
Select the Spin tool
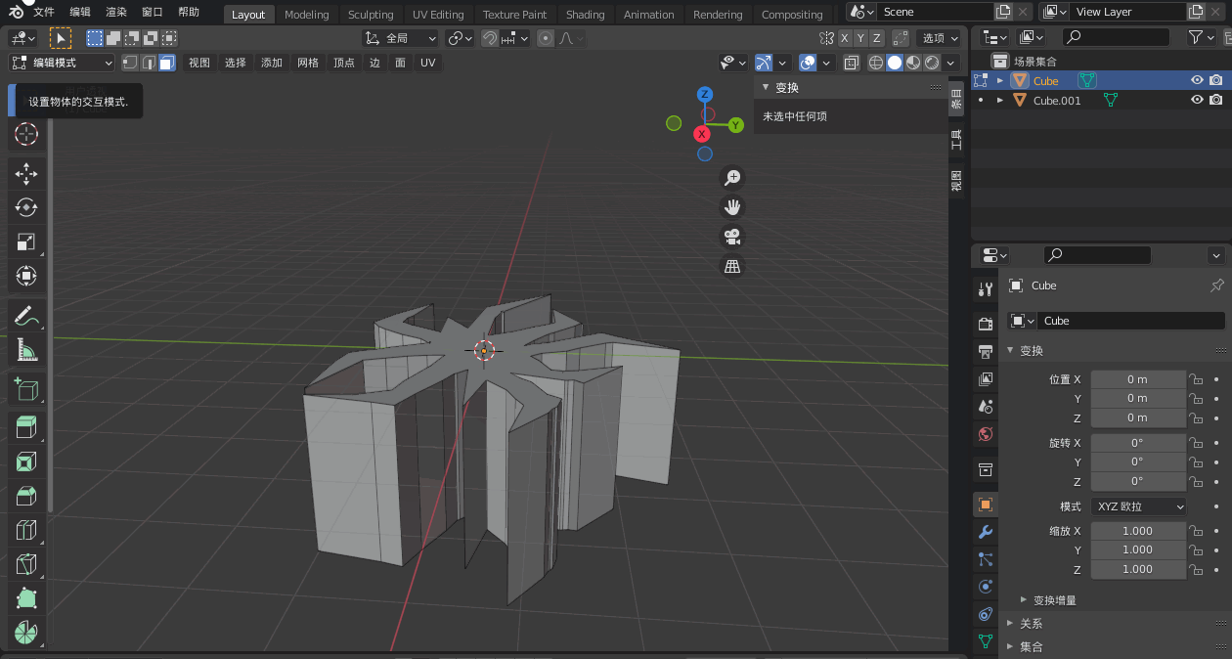tap(26, 633)
